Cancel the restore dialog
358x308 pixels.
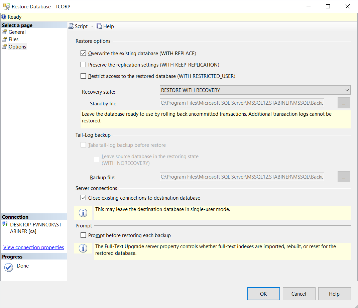click(299, 294)
